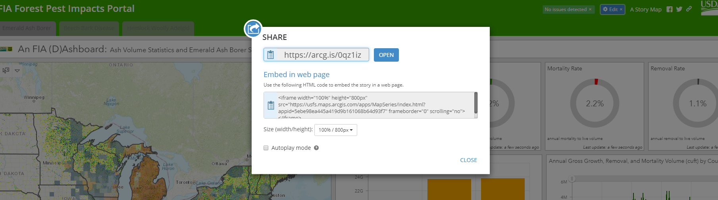Click the Winnipeg label on map
Screen dimensions: 718x200
(34, 97)
